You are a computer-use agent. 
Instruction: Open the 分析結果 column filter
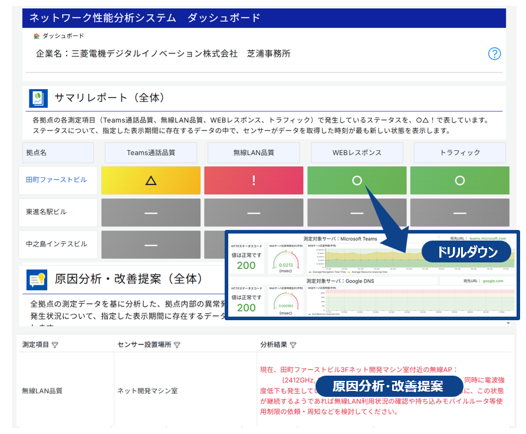tap(293, 345)
